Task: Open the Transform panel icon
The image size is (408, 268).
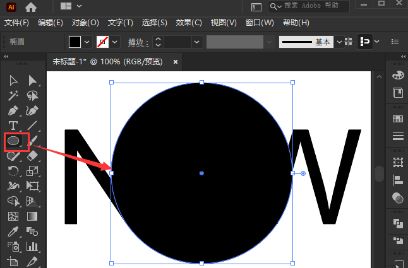Action: pos(398,162)
